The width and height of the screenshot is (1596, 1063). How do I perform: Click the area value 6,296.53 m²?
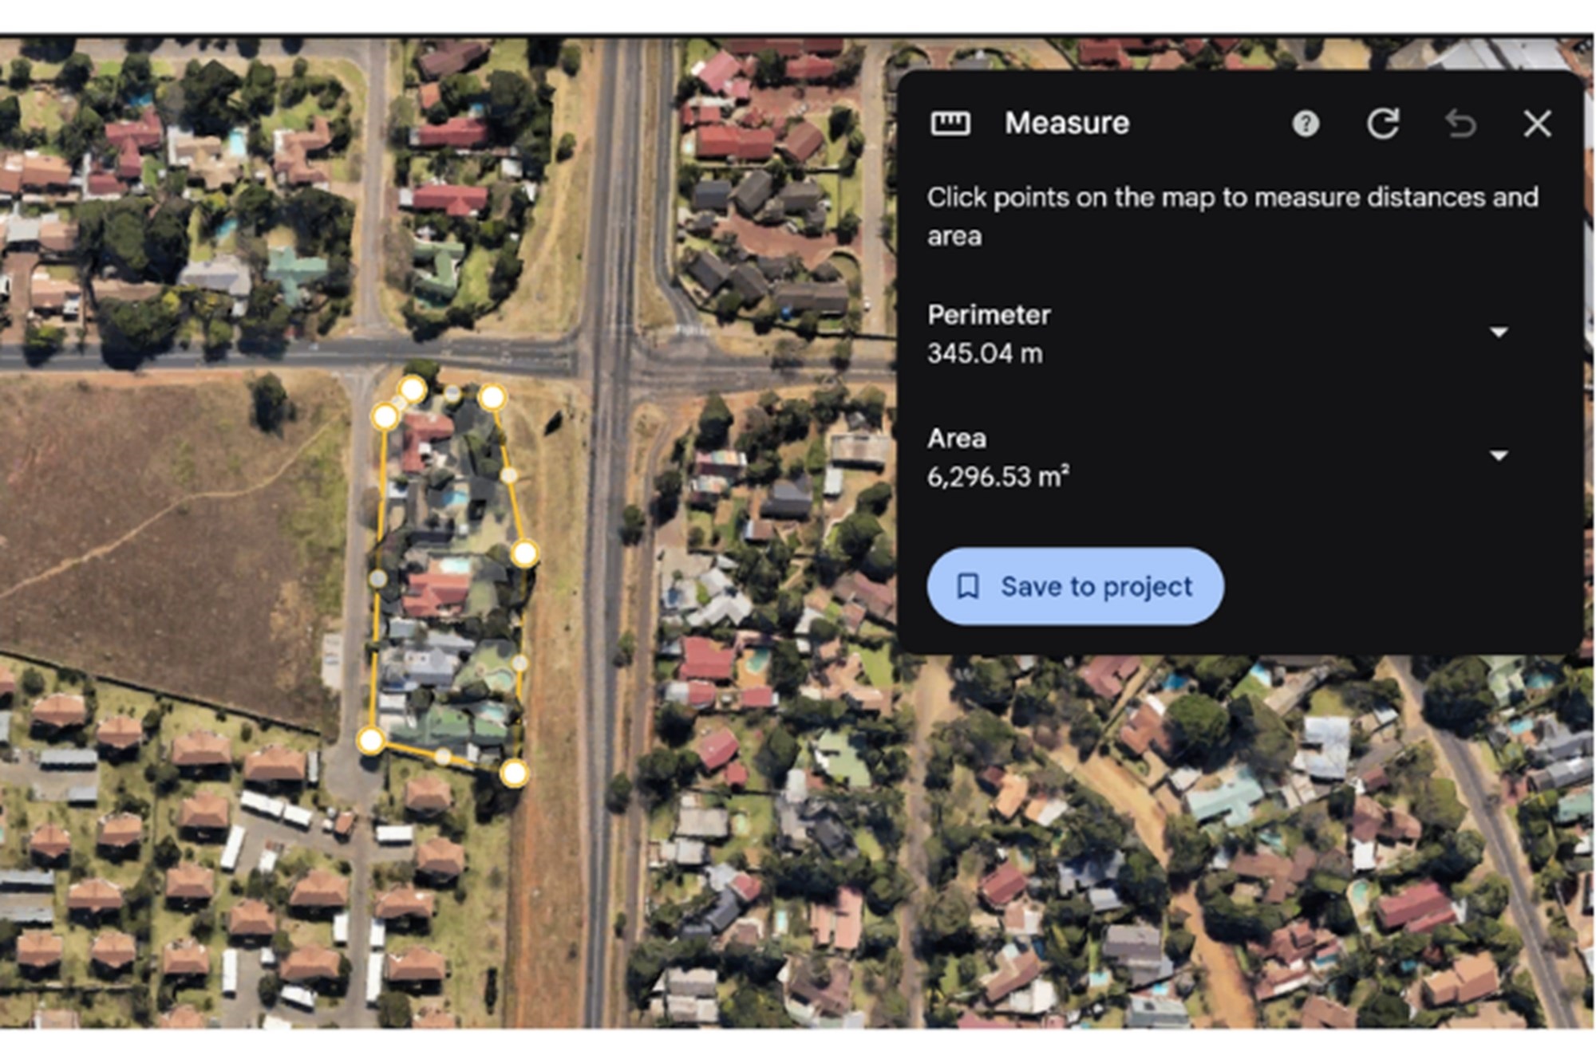point(997,477)
